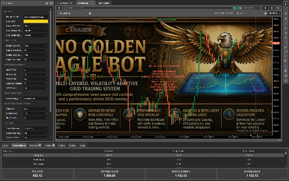Adjust the Speed value stepper

(x=279, y=13)
